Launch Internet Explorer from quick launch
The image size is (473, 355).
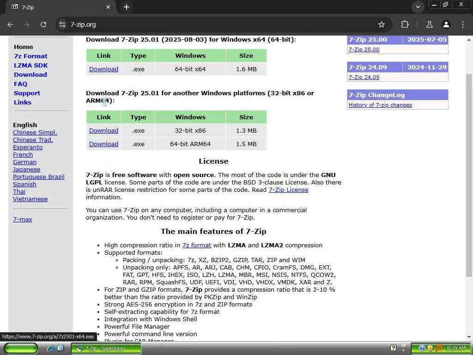(50, 349)
